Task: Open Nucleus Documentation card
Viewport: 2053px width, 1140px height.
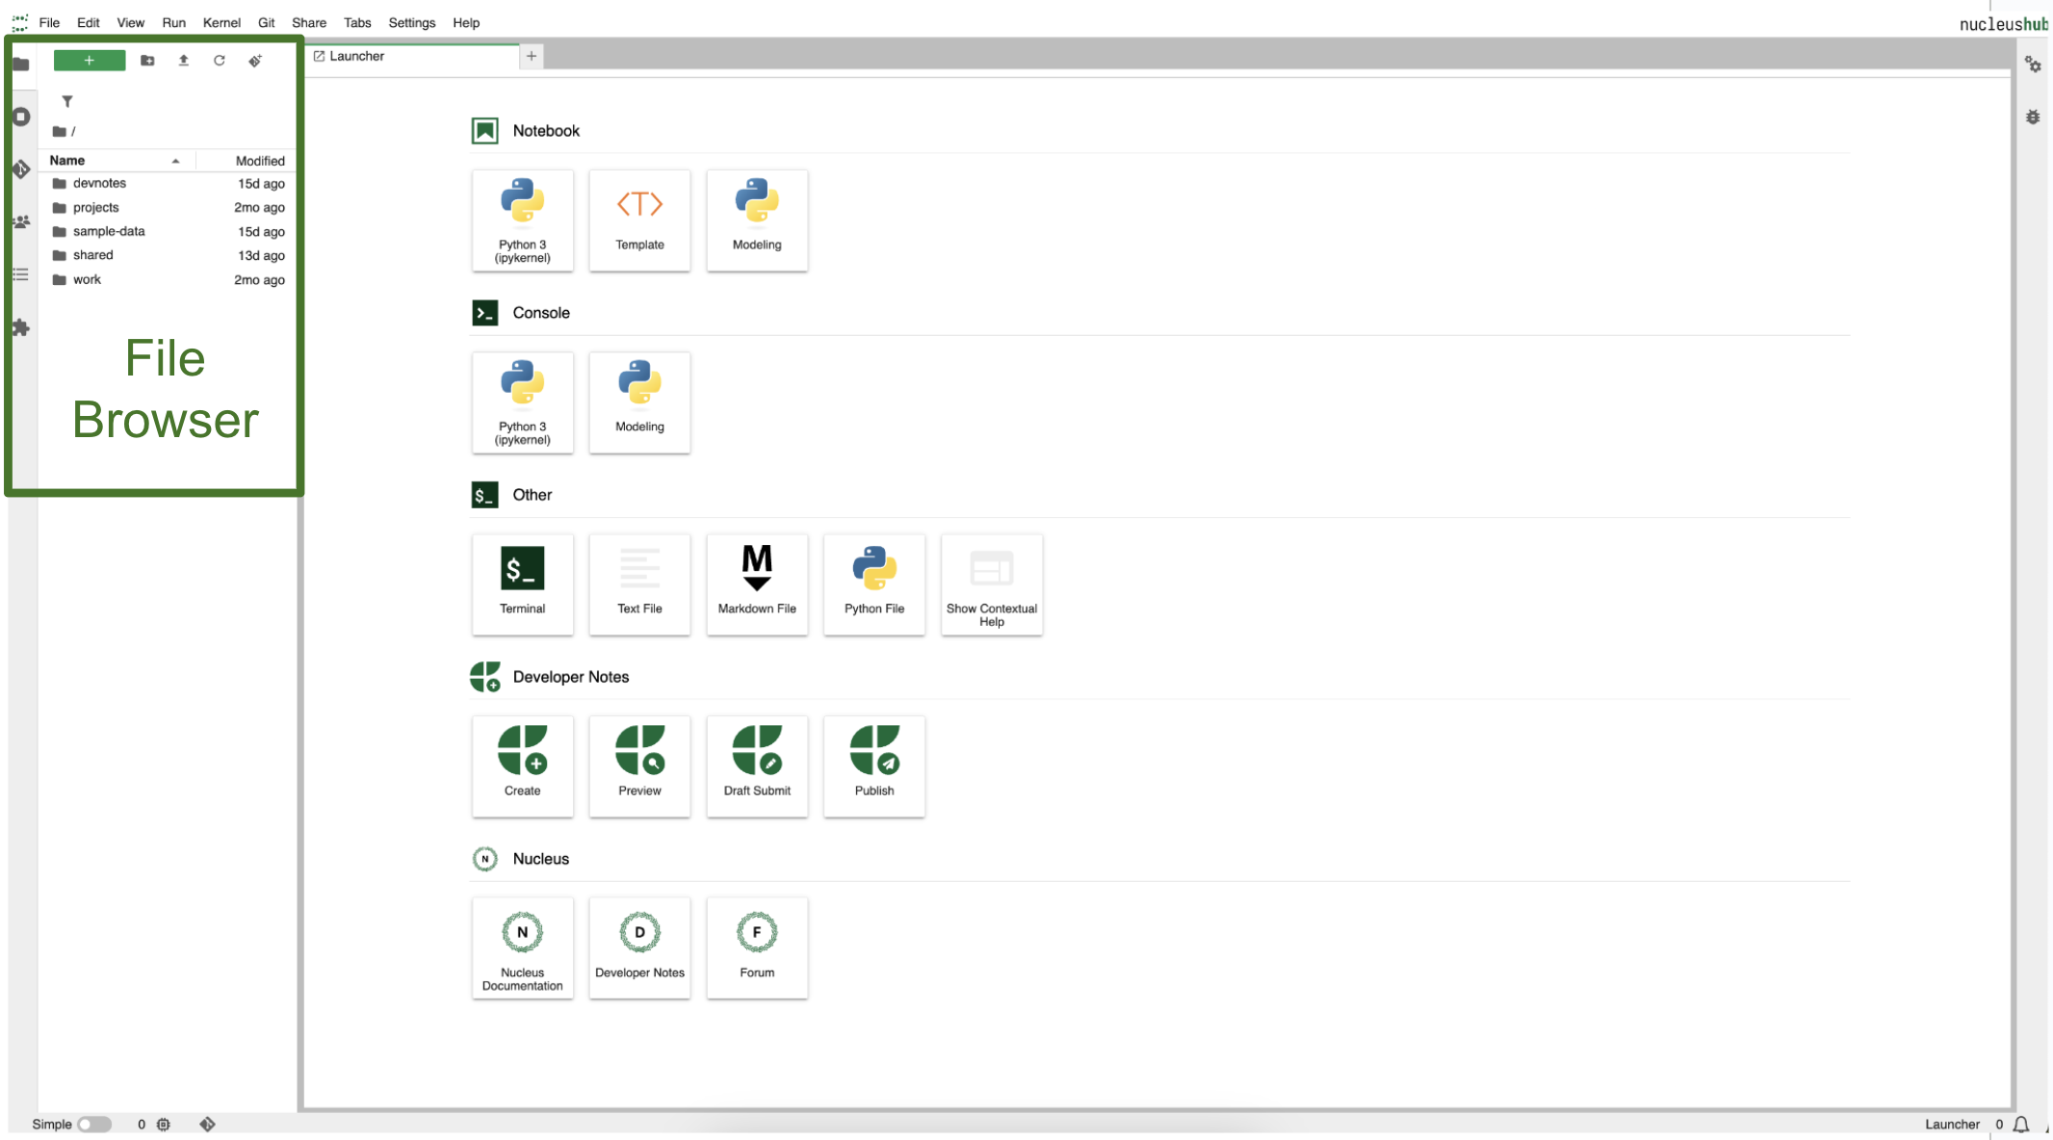Action: pos(522,948)
